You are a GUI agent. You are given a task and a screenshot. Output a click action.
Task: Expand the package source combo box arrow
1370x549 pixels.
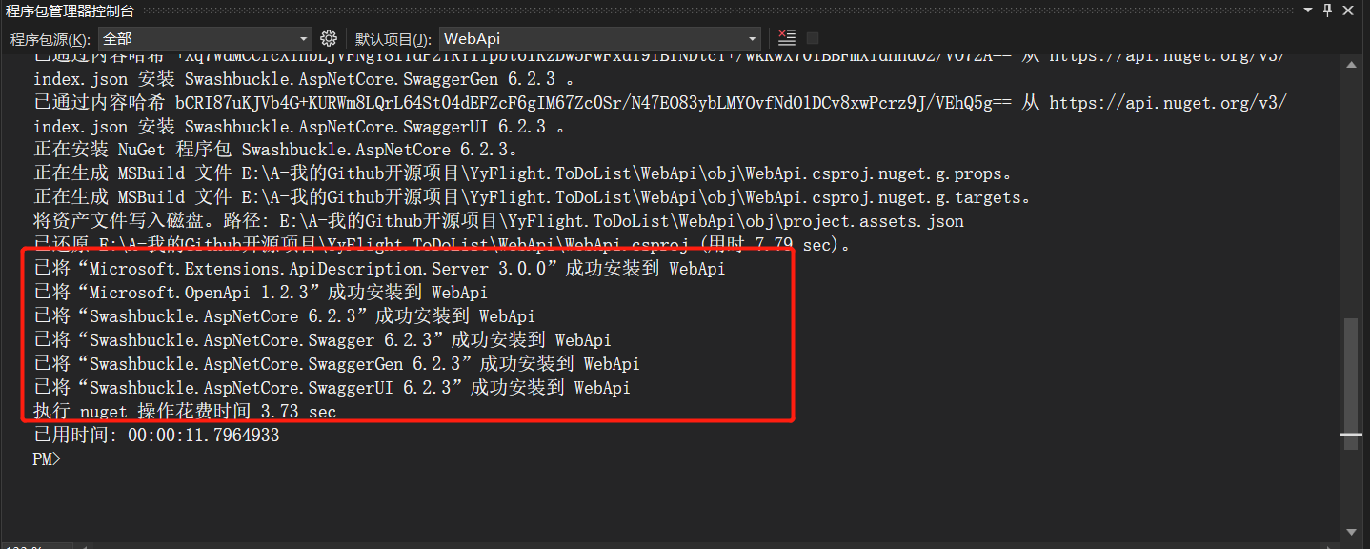pos(303,37)
